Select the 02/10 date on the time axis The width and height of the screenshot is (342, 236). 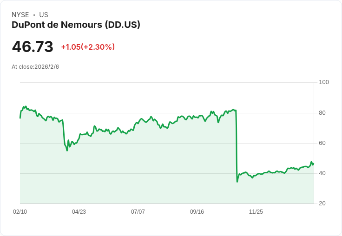[x=20, y=212]
